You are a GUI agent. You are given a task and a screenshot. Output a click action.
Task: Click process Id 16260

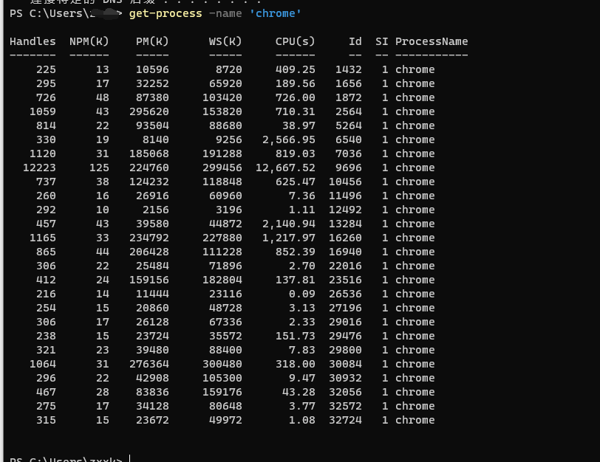[345, 238]
